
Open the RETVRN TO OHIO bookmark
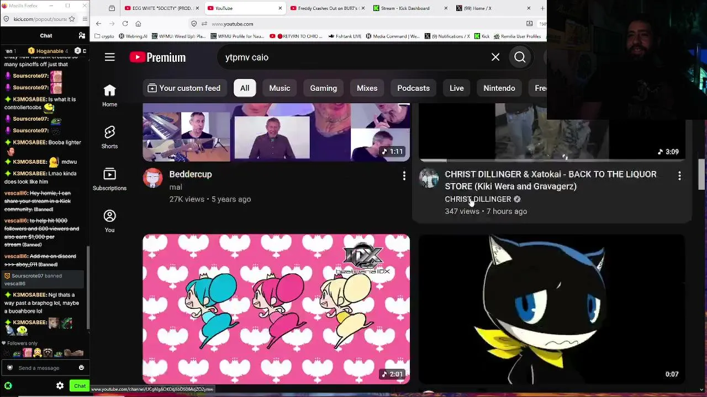click(x=296, y=36)
